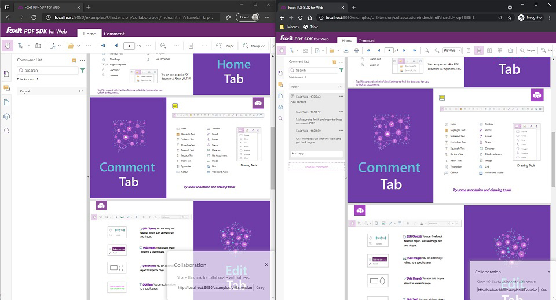Open options for Foxit Web 17:03:43 comment
This screenshot has height=300, width=556.
coord(341,96)
